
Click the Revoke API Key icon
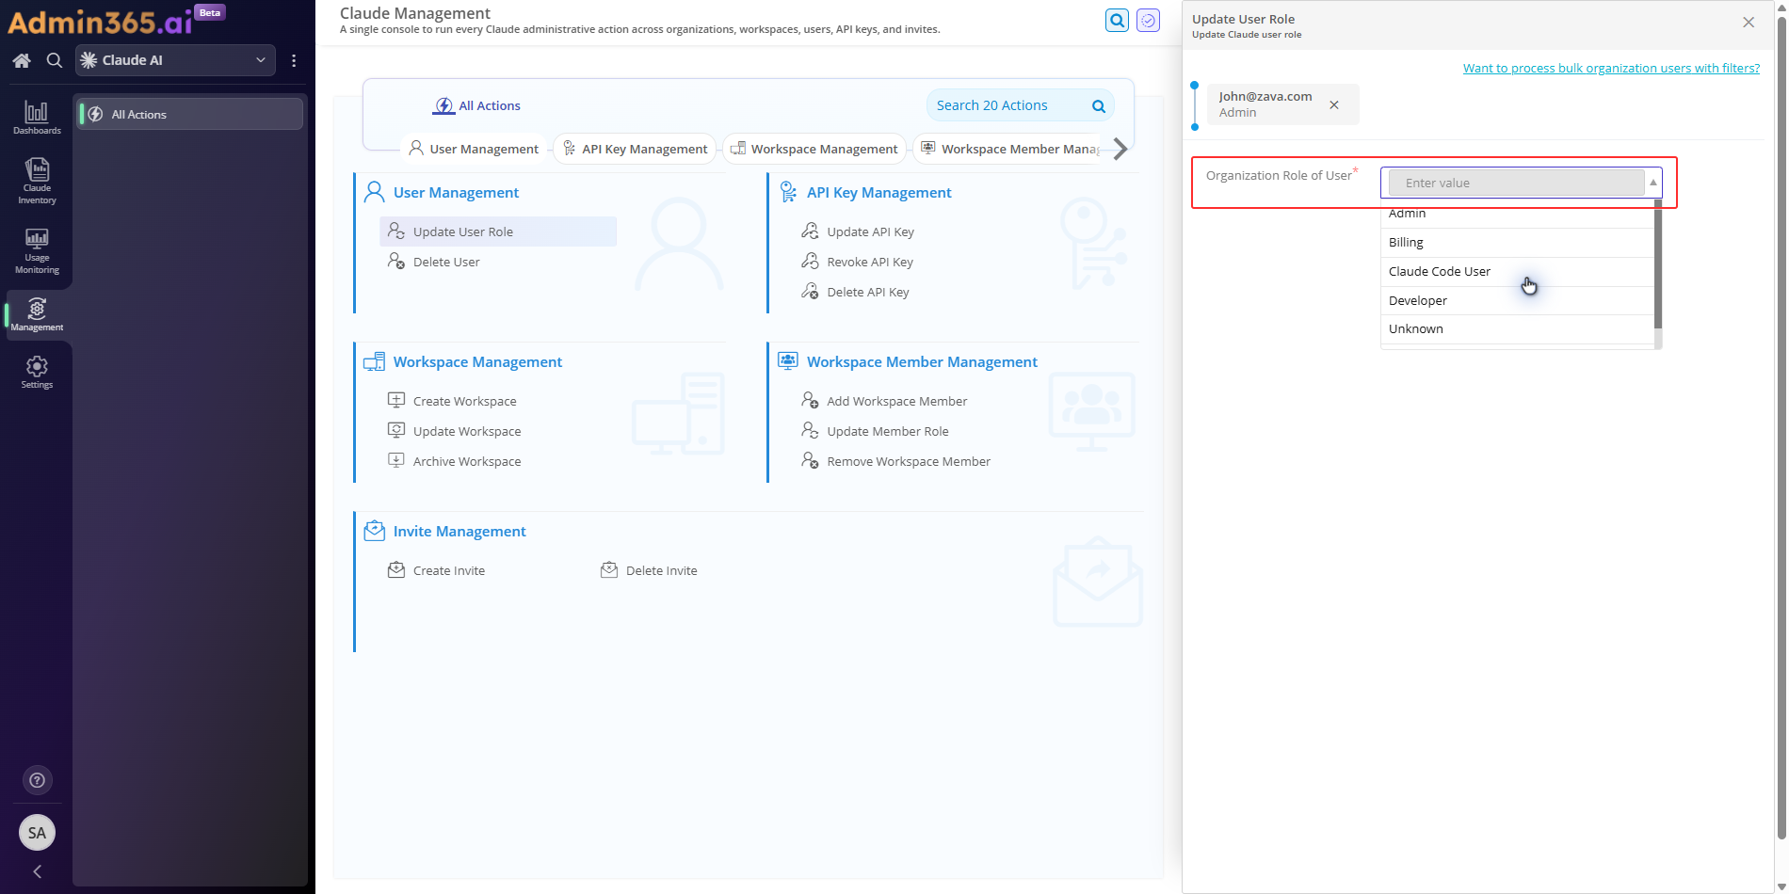pyautogui.click(x=810, y=261)
